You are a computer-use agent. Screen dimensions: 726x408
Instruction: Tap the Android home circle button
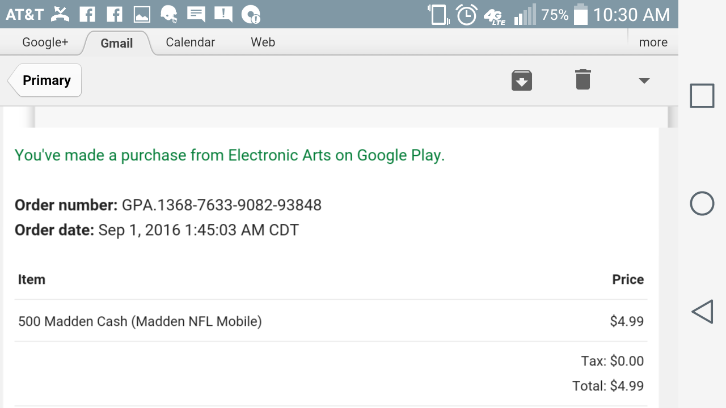pos(702,203)
